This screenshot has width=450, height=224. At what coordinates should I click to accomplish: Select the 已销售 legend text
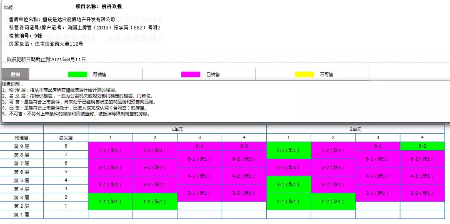(x=213, y=74)
